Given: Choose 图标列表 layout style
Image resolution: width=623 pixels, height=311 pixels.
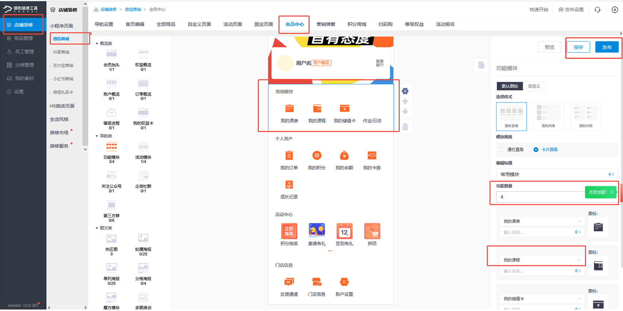Looking at the screenshot, I should [x=548, y=116].
